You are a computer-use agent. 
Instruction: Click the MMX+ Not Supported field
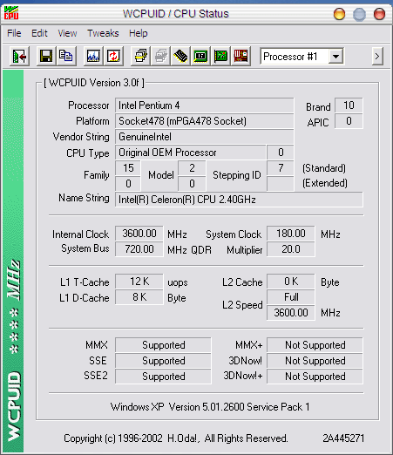tap(315, 345)
